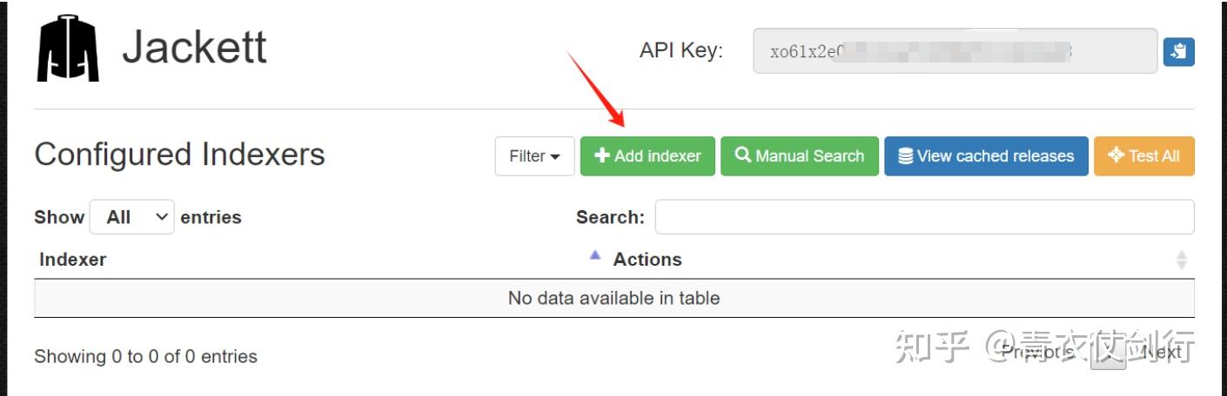
Task: Click the Jackett jacket logo
Action: pos(68,49)
